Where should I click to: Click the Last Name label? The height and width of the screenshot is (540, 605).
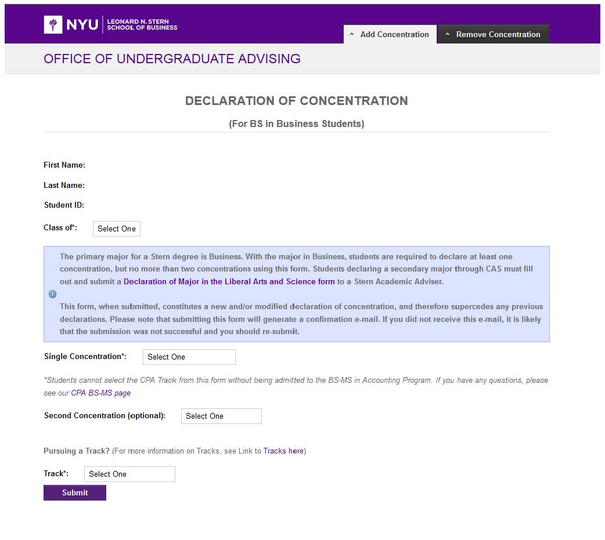[64, 186]
